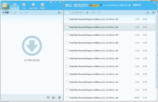Screen dimensions: 158x102
Task: Click the scrollbar up arrow in file list
Action: (x=156, y=16)
